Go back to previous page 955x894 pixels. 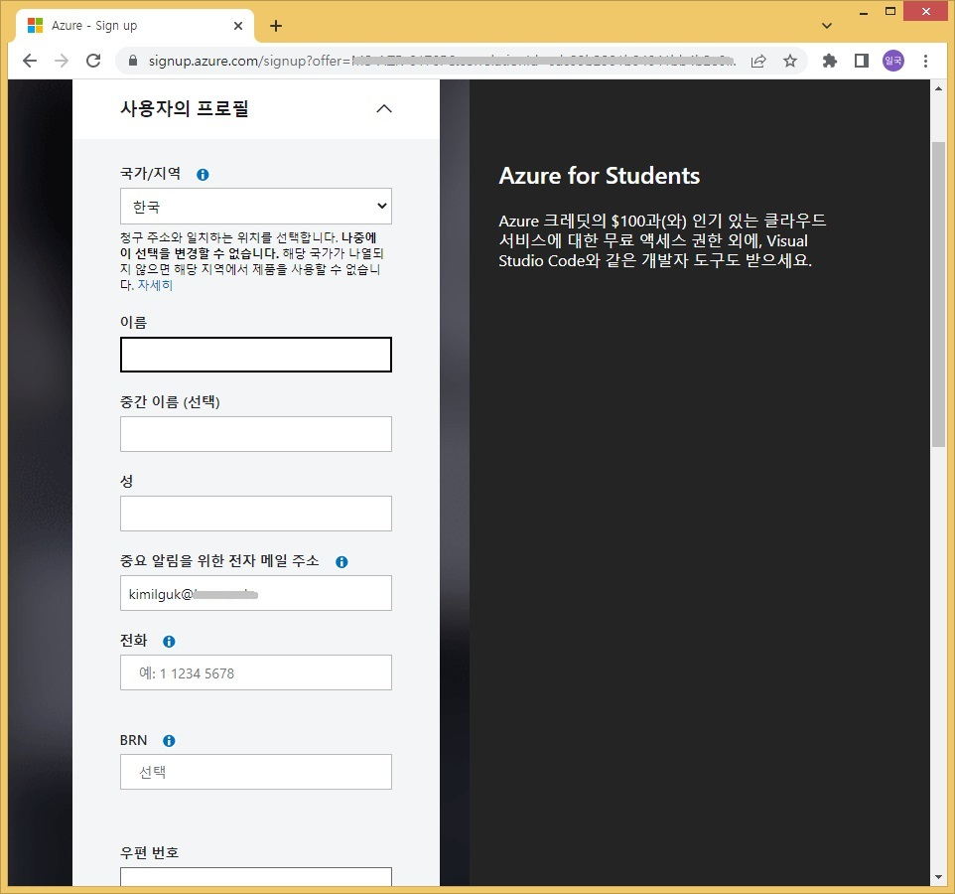(29, 61)
